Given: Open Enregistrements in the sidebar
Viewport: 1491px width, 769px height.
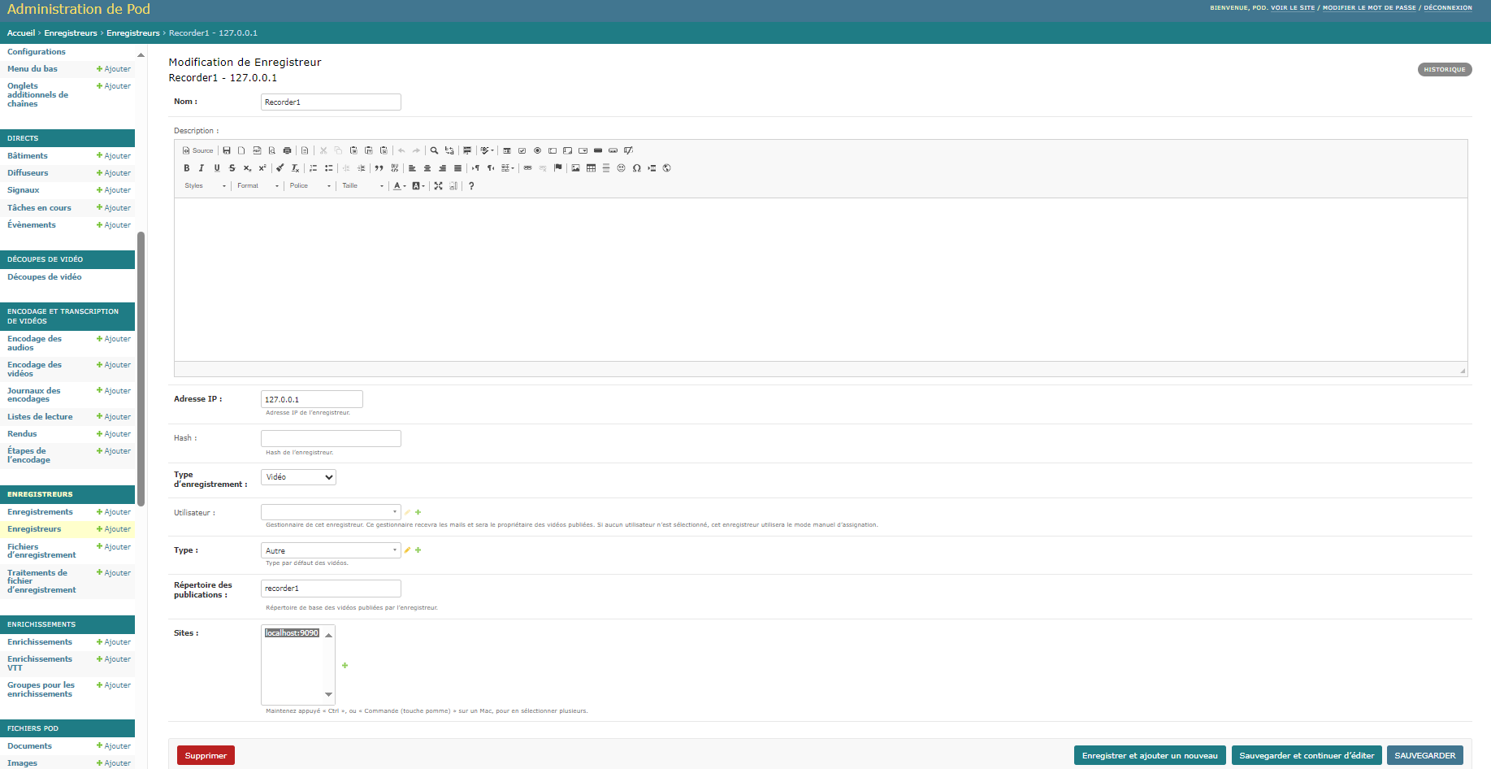Looking at the screenshot, I should [40, 512].
